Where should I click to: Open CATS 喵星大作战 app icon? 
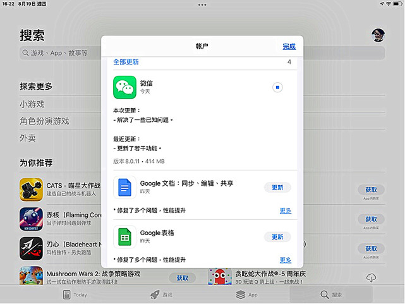[31, 190]
